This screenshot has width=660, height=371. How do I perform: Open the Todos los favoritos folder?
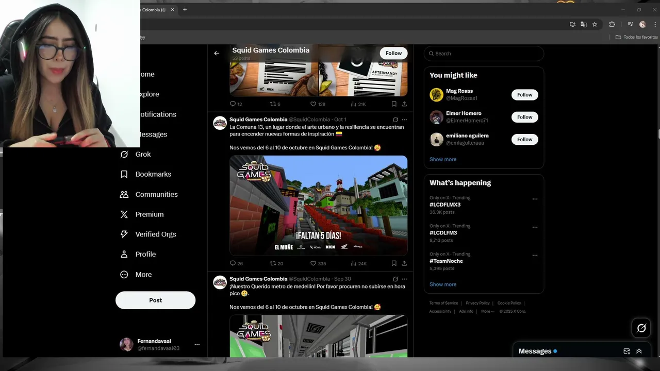click(x=637, y=37)
